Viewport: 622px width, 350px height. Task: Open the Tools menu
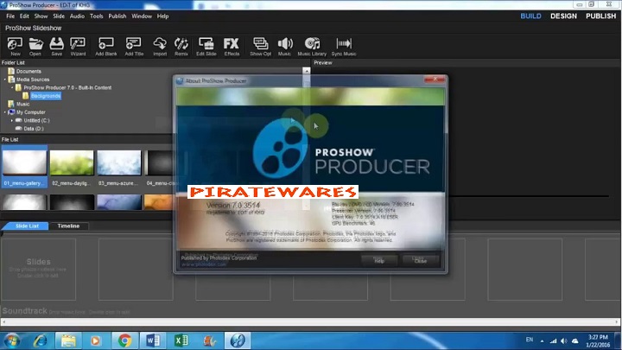click(x=97, y=16)
